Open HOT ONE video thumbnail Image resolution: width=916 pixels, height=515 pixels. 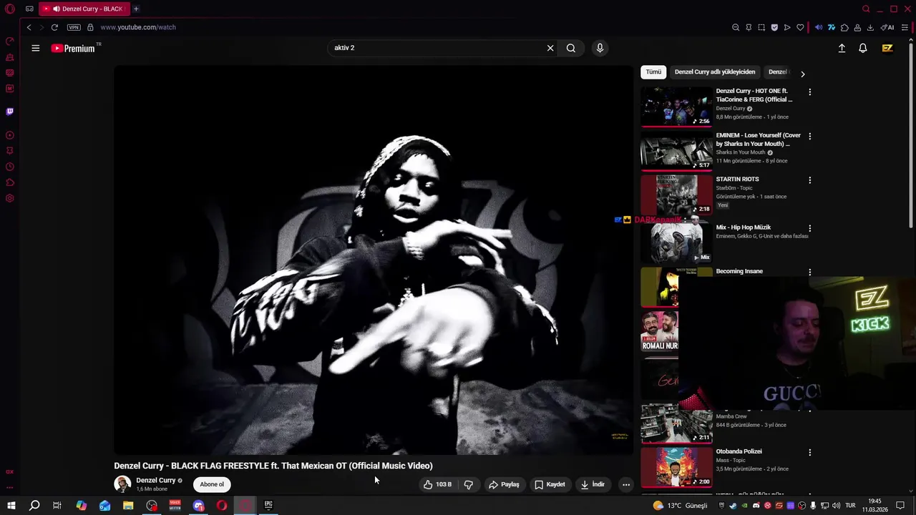(x=676, y=107)
